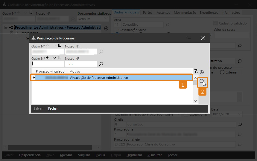257x161 pixels.
Task: Click the back arrow next to second Outro Nº
Action: [x=48, y=58]
